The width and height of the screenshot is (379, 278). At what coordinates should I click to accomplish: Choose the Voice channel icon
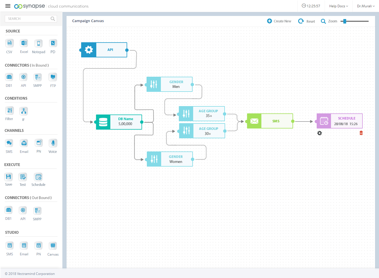point(53,143)
